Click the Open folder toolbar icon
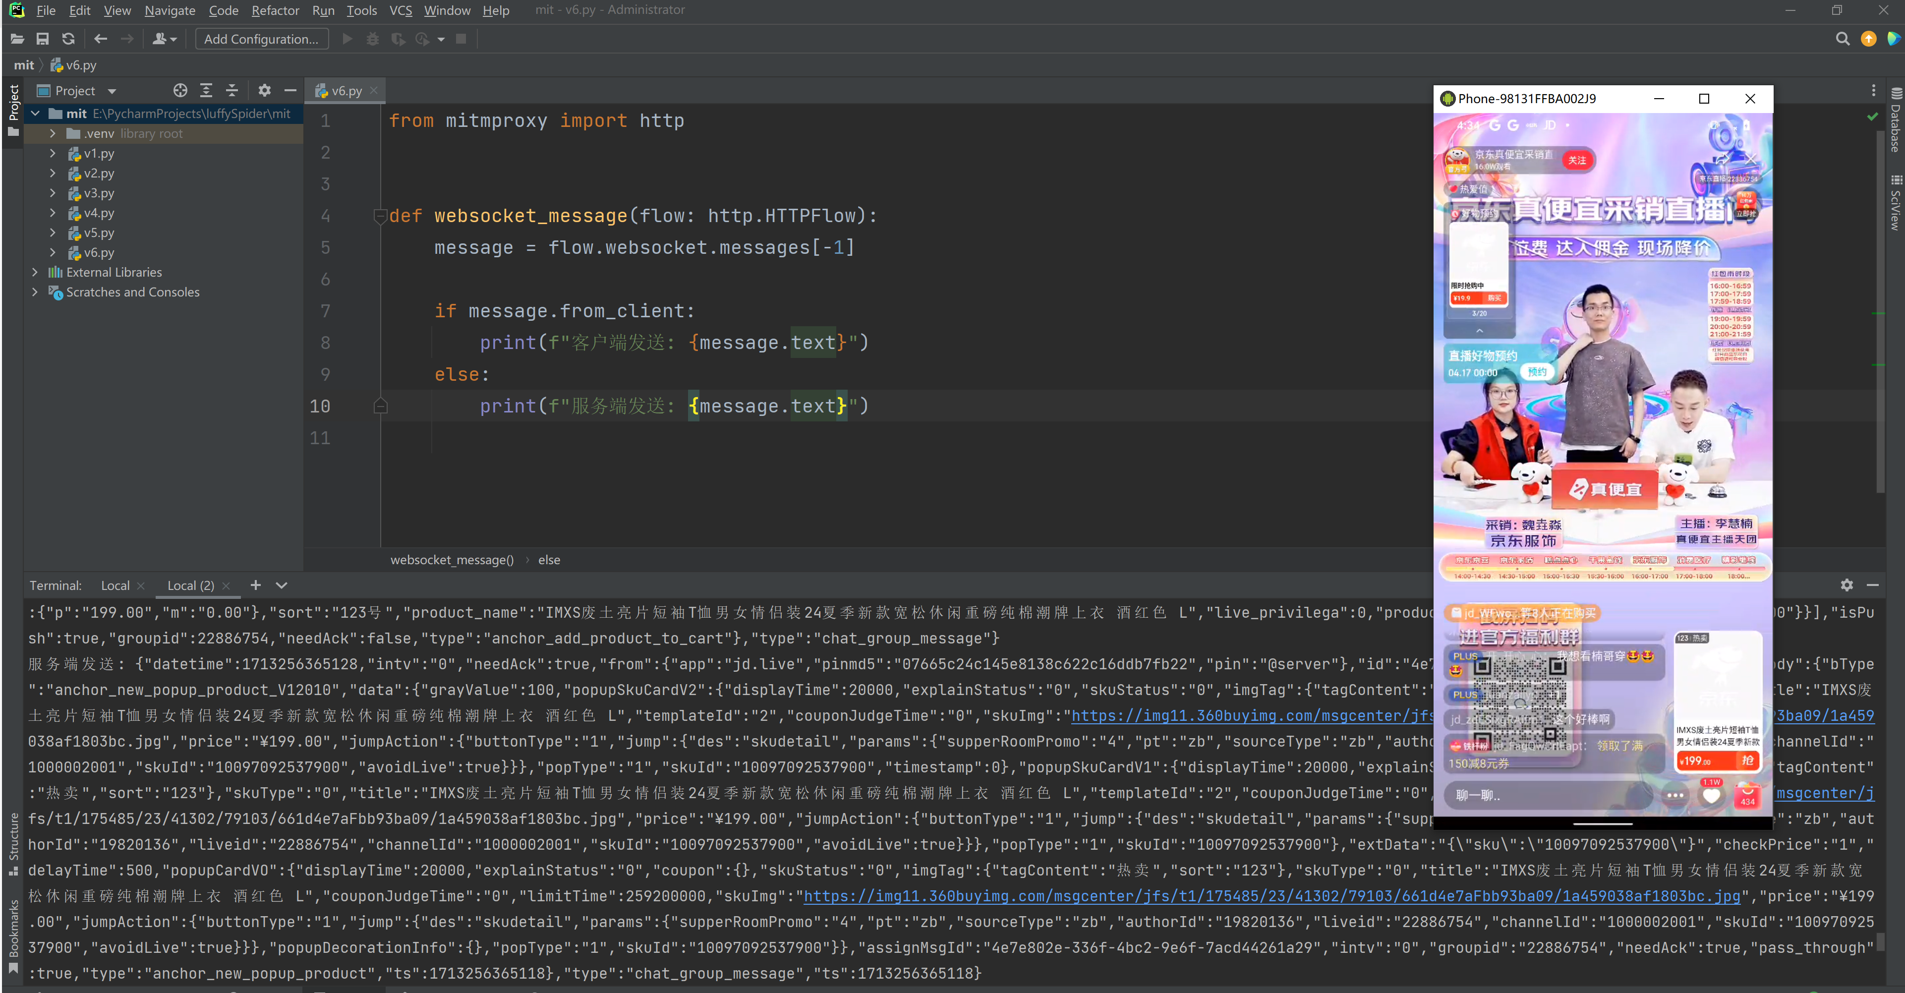This screenshot has height=993, width=1905. [x=17, y=39]
